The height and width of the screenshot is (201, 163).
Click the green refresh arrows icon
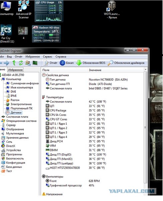(x=21, y=63)
